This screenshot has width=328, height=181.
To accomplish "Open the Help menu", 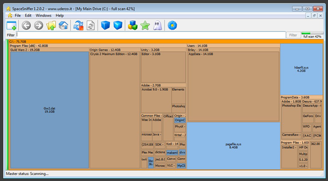I will [x=59, y=15].
